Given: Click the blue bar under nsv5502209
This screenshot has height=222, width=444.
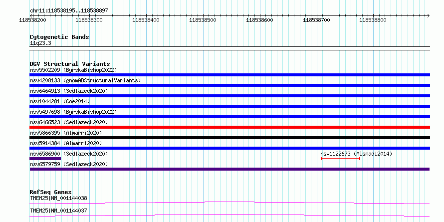Looking at the screenshot, I should [x=229, y=75].
